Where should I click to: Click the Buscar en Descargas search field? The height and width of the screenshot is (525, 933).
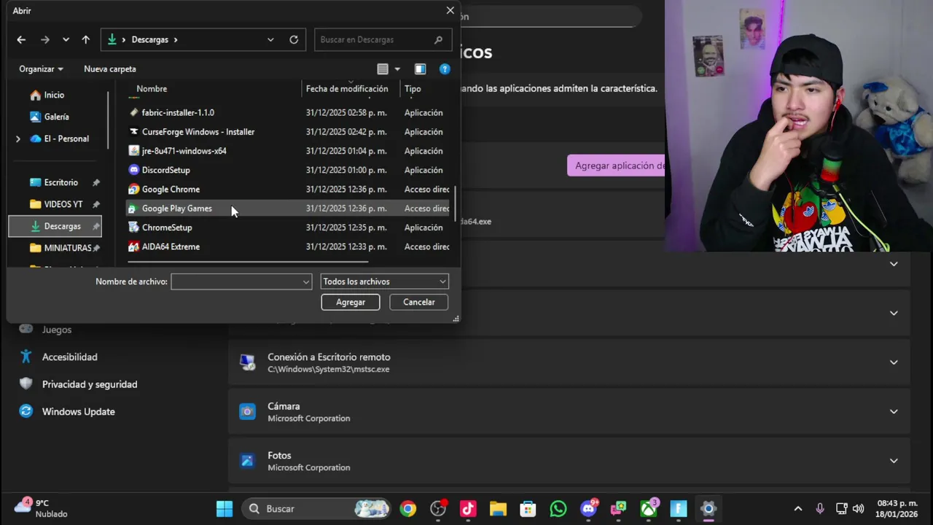click(x=383, y=39)
